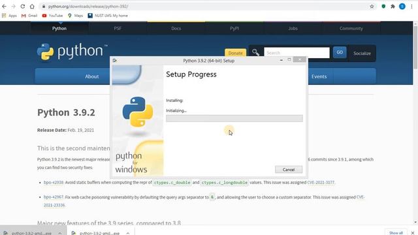Maximize the Python Setup window
The width and height of the screenshot is (418, 235).
click(x=289, y=59)
